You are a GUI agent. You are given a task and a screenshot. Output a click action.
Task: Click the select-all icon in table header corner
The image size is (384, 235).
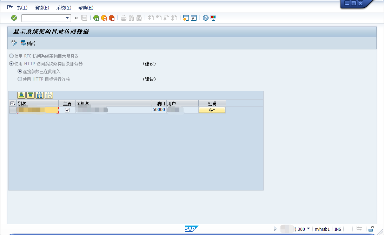tap(13, 104)
